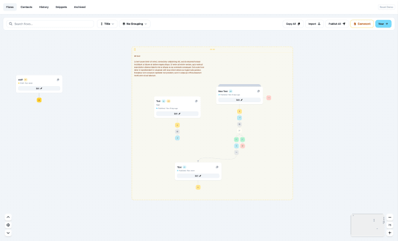398x241 pixels.
Task: Click the Publish All button
Action: click(337, 24)
